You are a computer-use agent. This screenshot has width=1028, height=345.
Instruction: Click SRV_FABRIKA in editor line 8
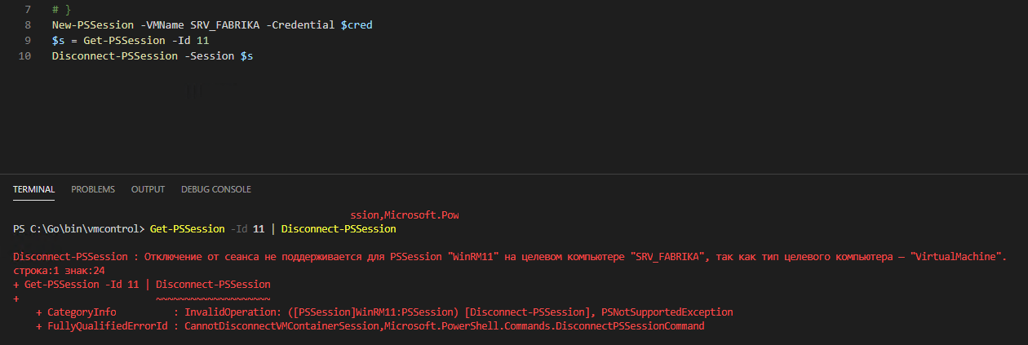pyautogui.click(x=224, y=25)
